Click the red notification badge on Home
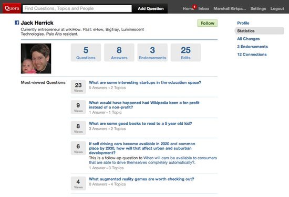Screen dimensions: 289x197 point(194,7)
